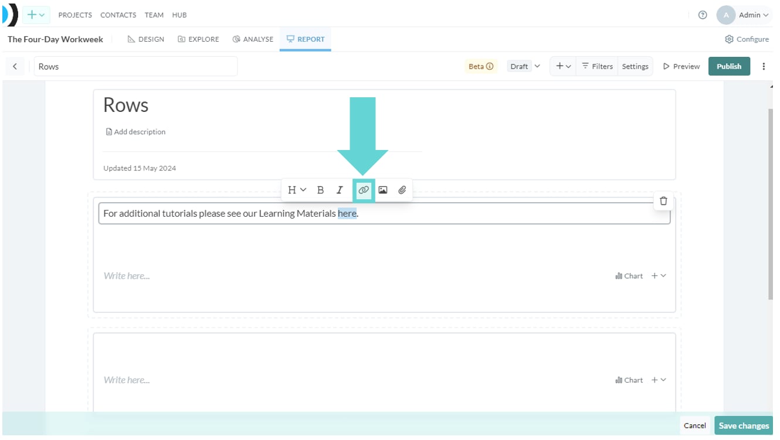Click the first 'Write here...' placeholder
Screen dimensions: 780x440
(127, 276)
